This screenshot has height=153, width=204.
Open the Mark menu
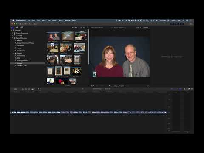44,20
